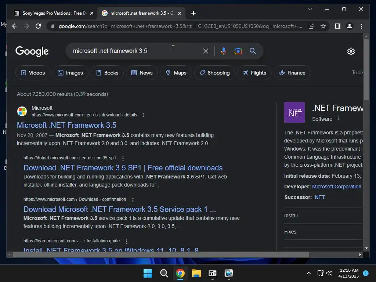View site info via the padlock icon

[x=53, y=26]
